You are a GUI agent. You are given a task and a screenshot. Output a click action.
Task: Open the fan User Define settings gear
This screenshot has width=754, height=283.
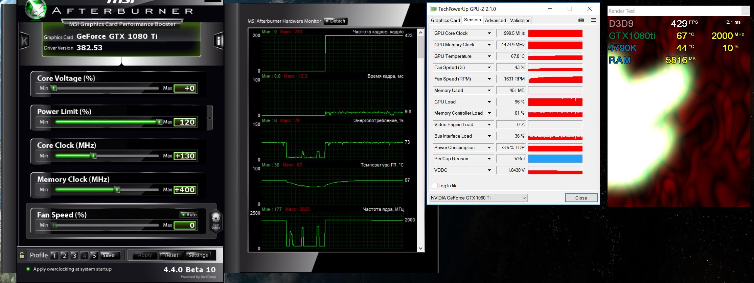tap(216, 220)
